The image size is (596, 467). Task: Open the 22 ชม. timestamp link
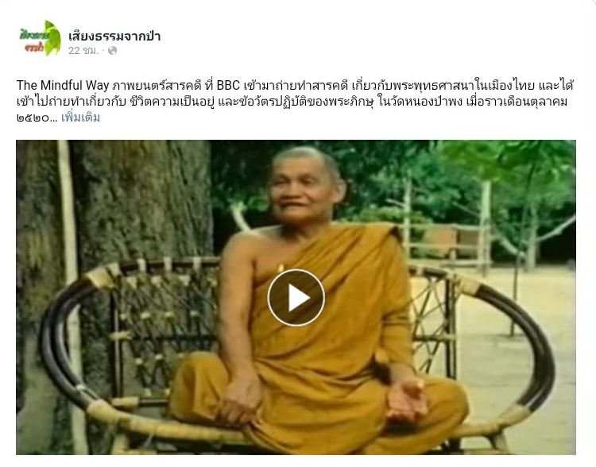[x=83, y=51]
